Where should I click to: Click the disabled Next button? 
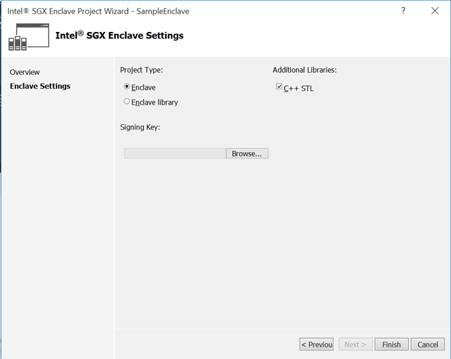[354, 344]
